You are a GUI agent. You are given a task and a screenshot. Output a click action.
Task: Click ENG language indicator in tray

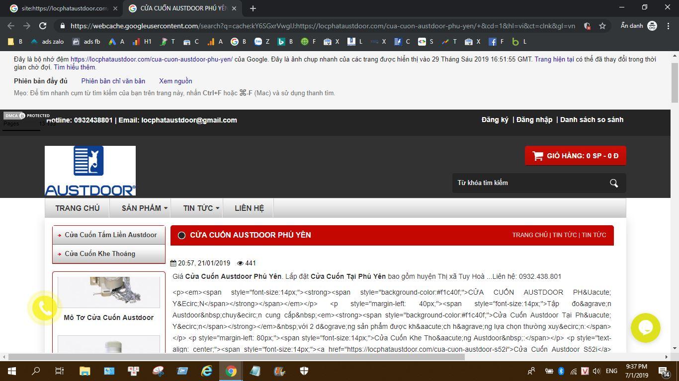point(611,371)
